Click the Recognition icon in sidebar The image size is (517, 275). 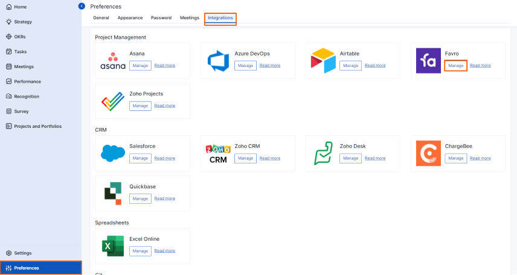9,96
